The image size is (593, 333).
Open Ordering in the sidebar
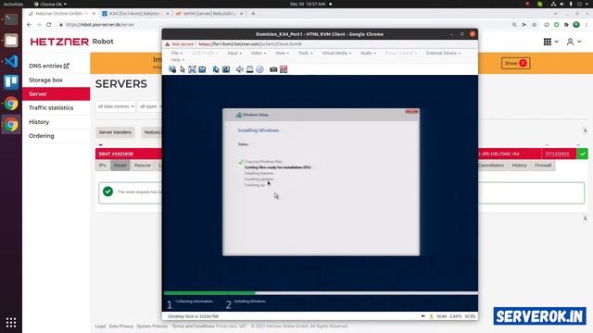click(x=42, y=136)
